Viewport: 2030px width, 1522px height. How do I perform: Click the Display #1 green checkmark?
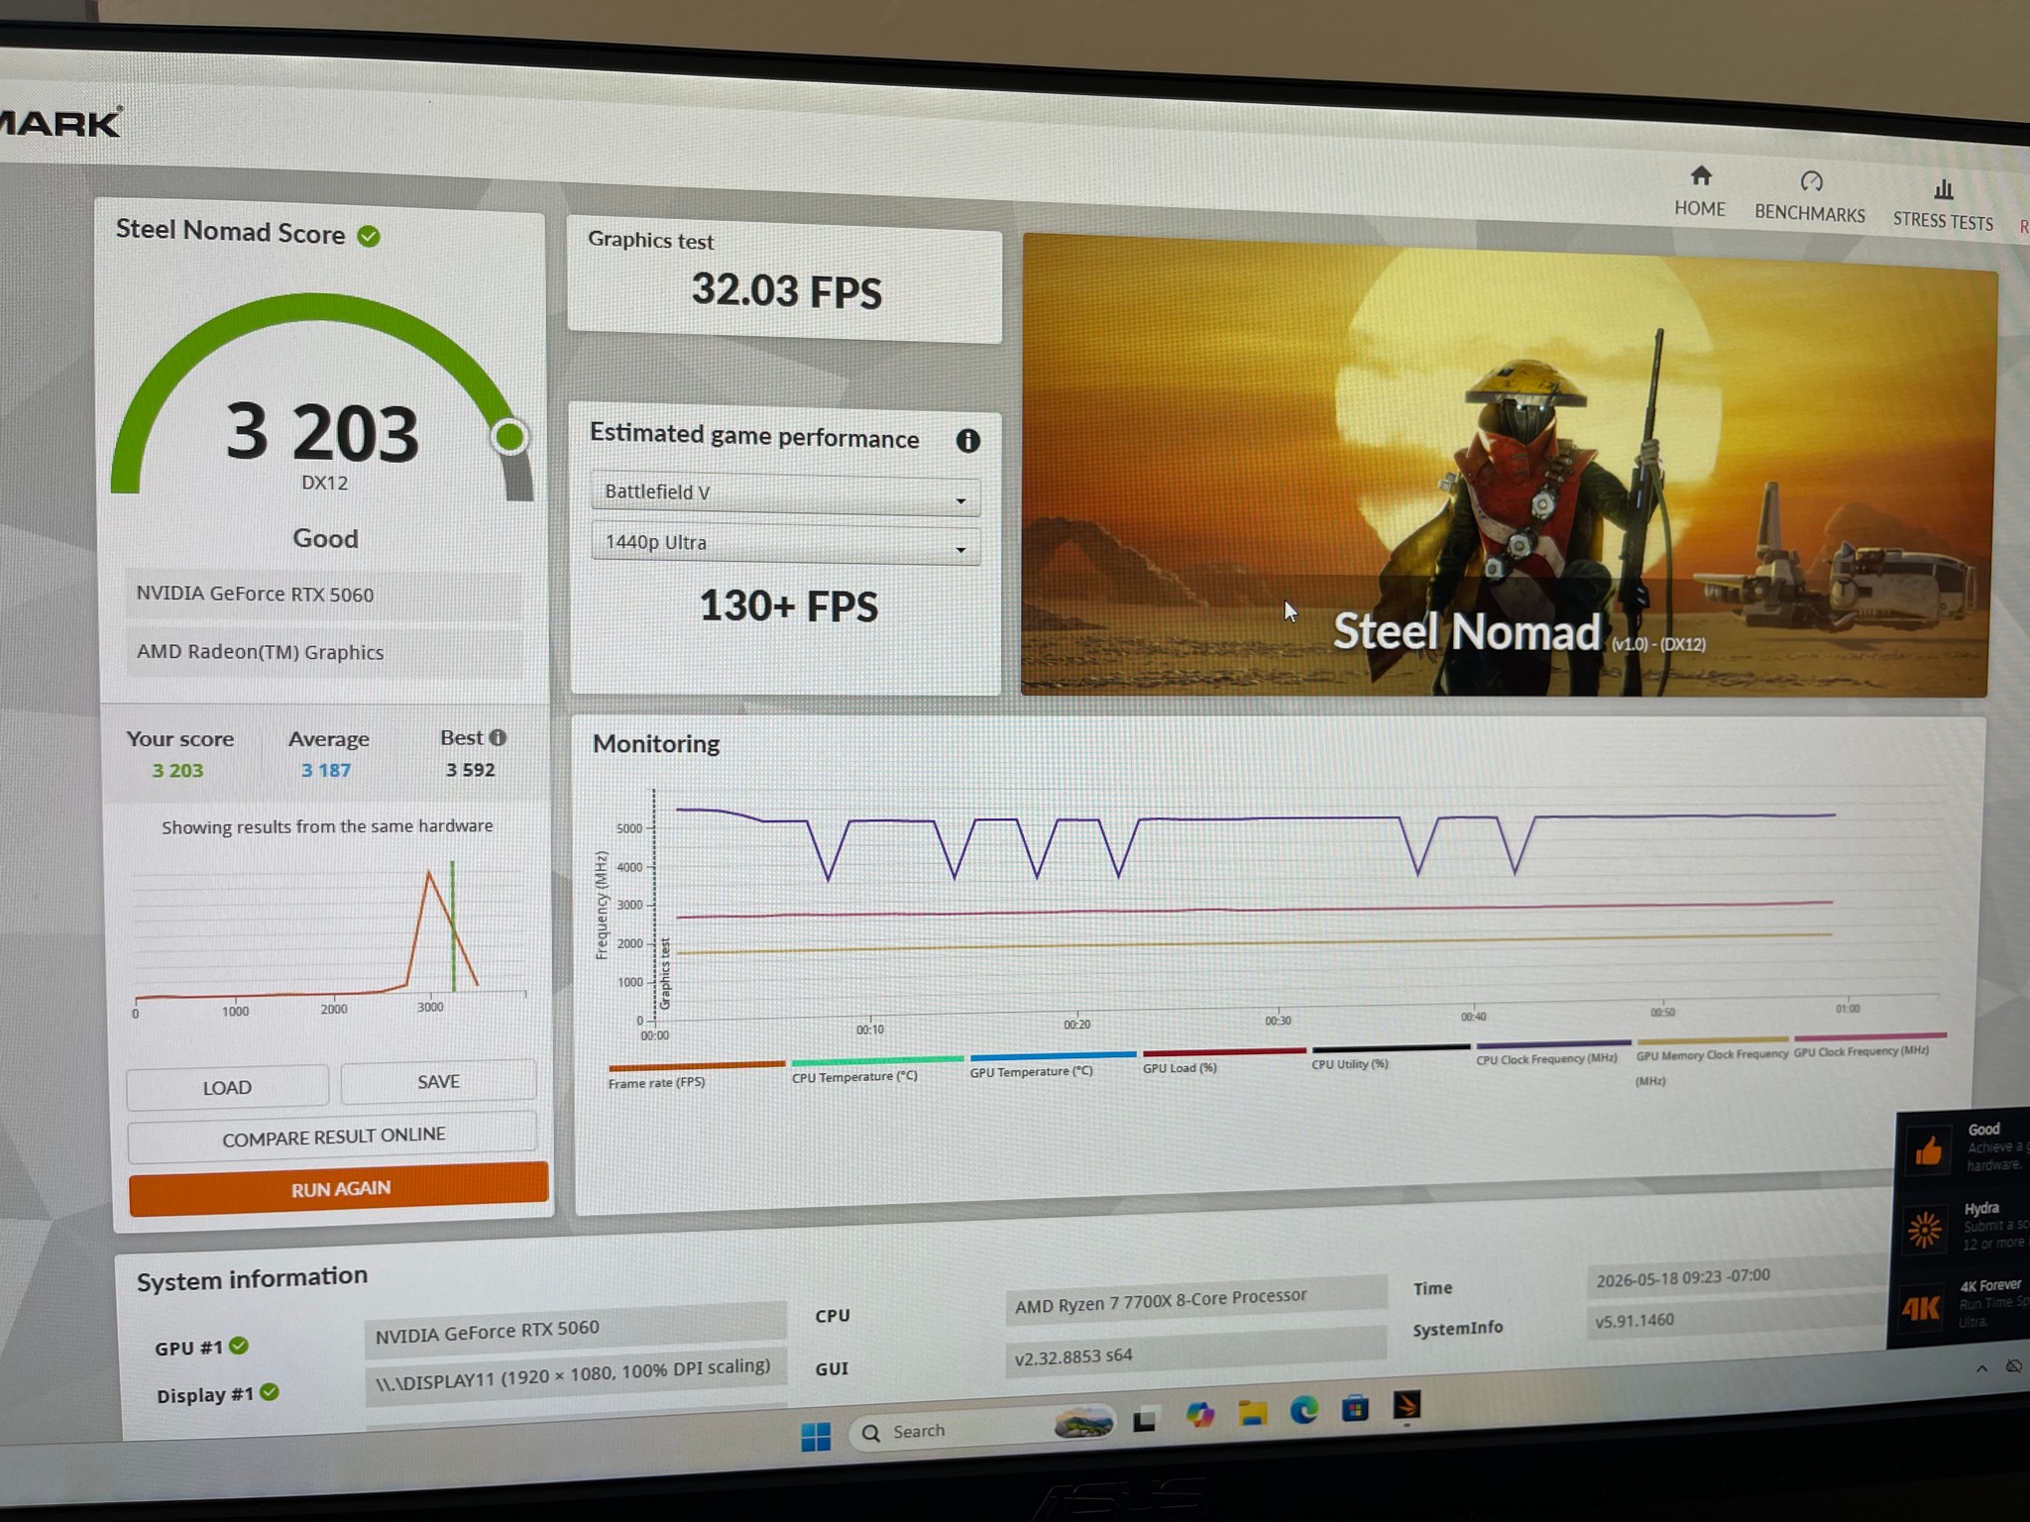(269, 1392)
